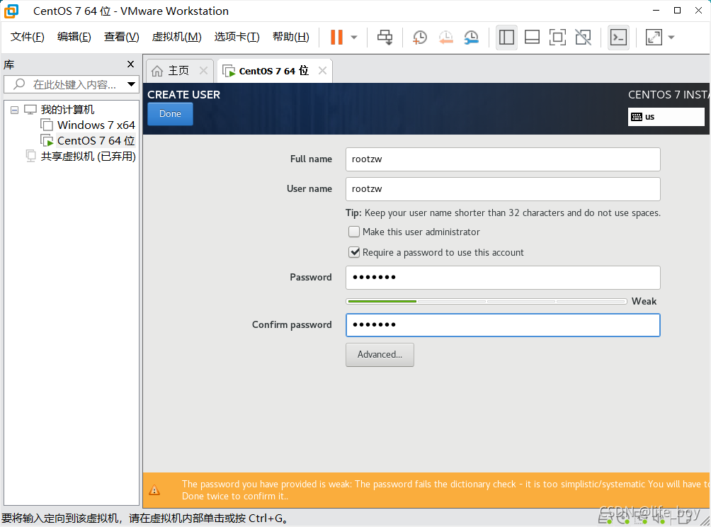Click the 'Weak' strength label
Image resolution: width=711 pixels, height=527 pixels.
tap(644, 301)
